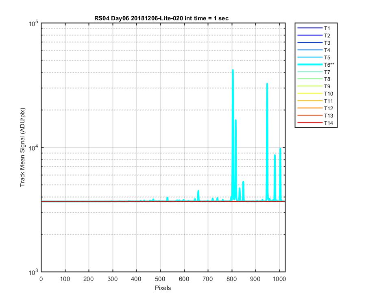Click the T14 red legend line
This screenshot has height=305, width=366.
[x=310, y=123]
